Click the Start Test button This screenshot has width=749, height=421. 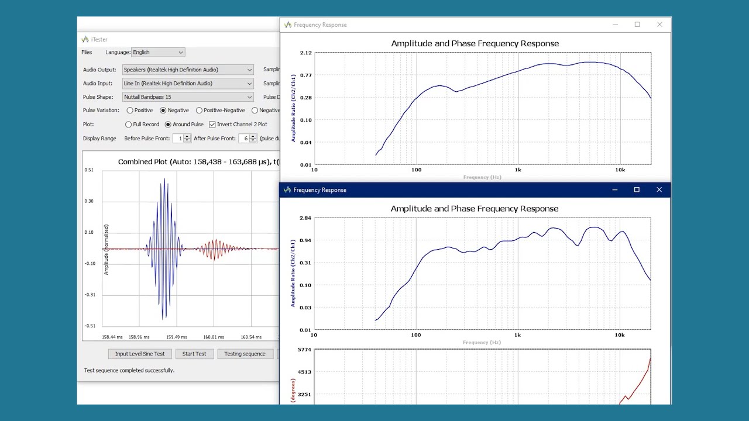[194, 354]
